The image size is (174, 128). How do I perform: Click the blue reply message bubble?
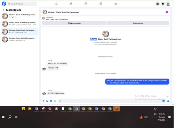tap(137, 82)
